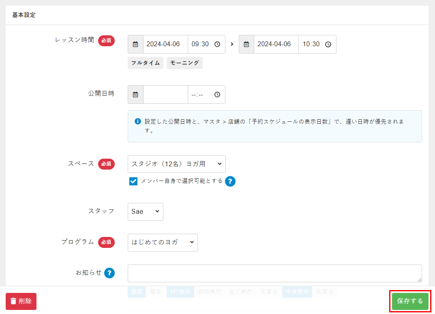Viewport: 435px width, 314px height.
Task: Click the lesson start date field 2024-04-06
Action: (165, 44)
